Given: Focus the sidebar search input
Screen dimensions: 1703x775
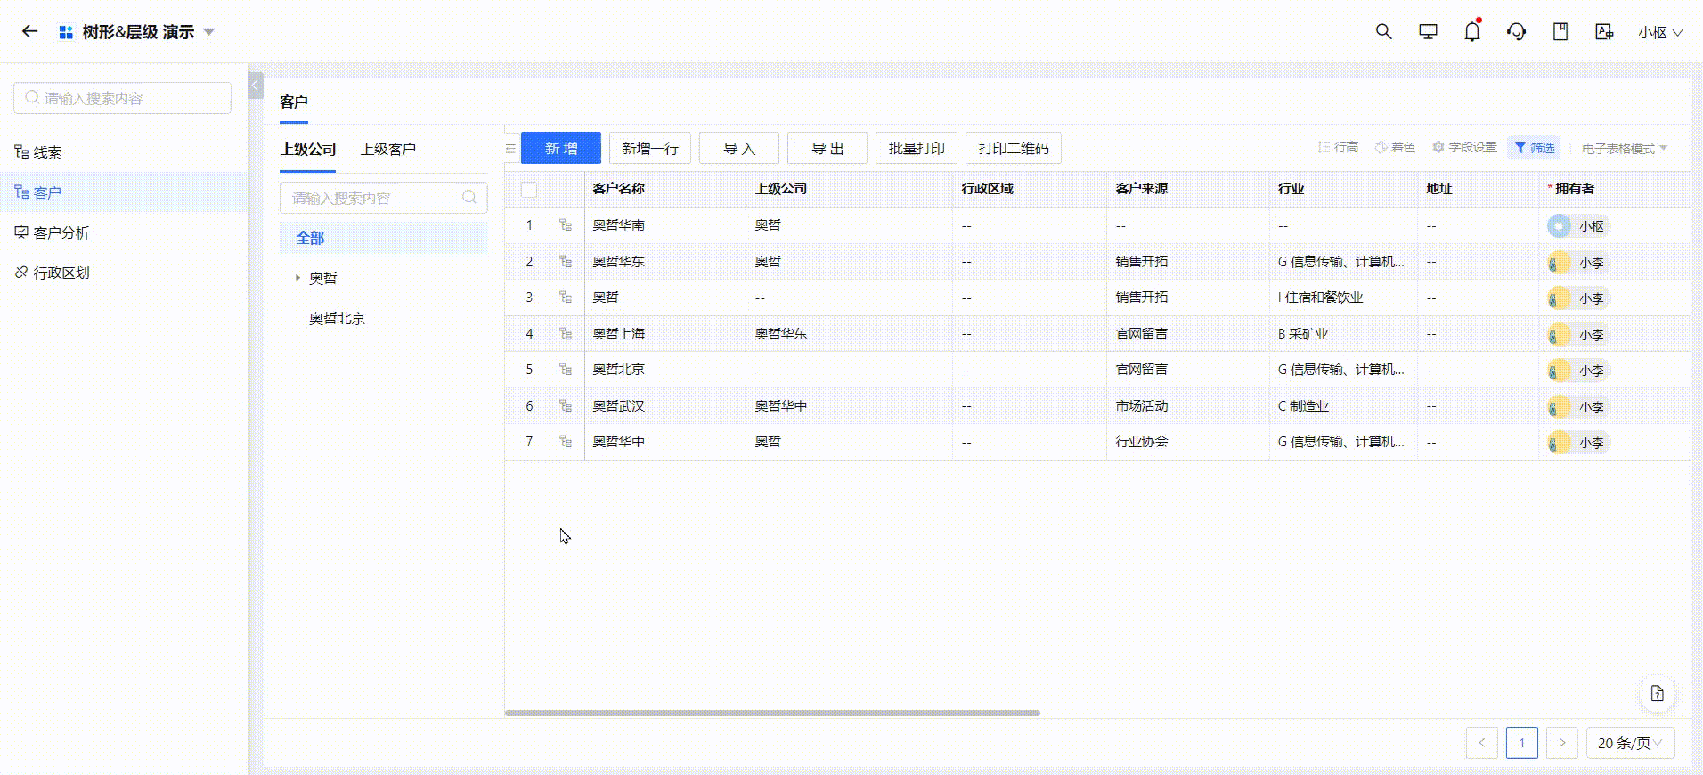Looking at the screenshot, I should click(123, 98).
